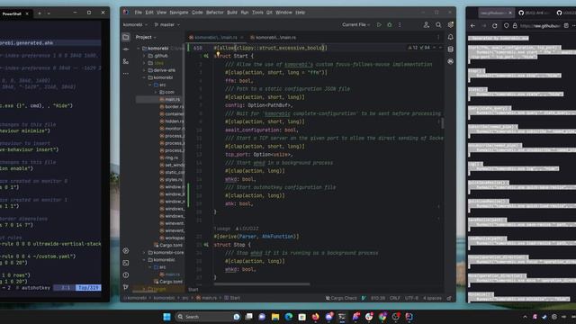
Task: Click the editor vertical scrollbar thumb
Action: click(442, 123)
